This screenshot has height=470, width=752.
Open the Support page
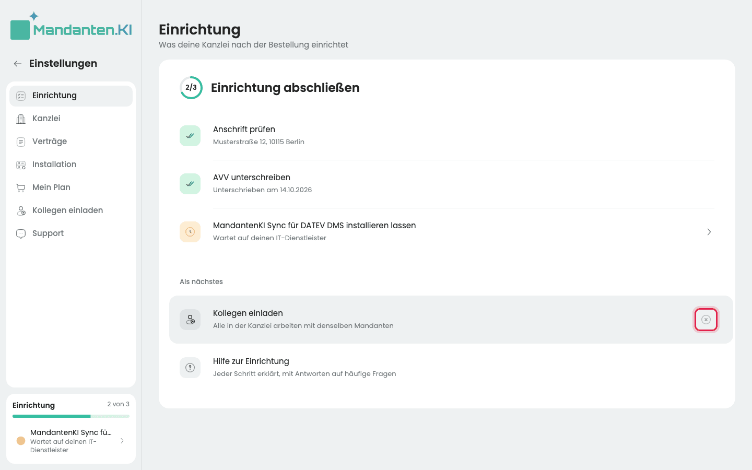pos(71,233)
